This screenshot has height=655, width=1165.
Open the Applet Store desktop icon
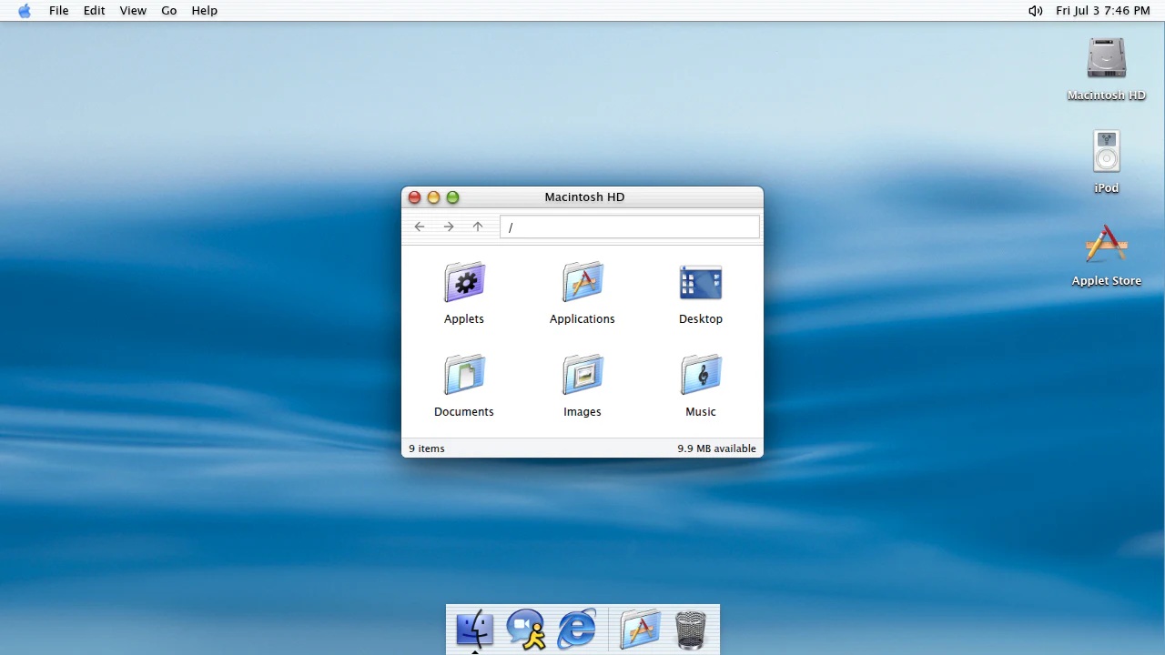(1107, 244)
